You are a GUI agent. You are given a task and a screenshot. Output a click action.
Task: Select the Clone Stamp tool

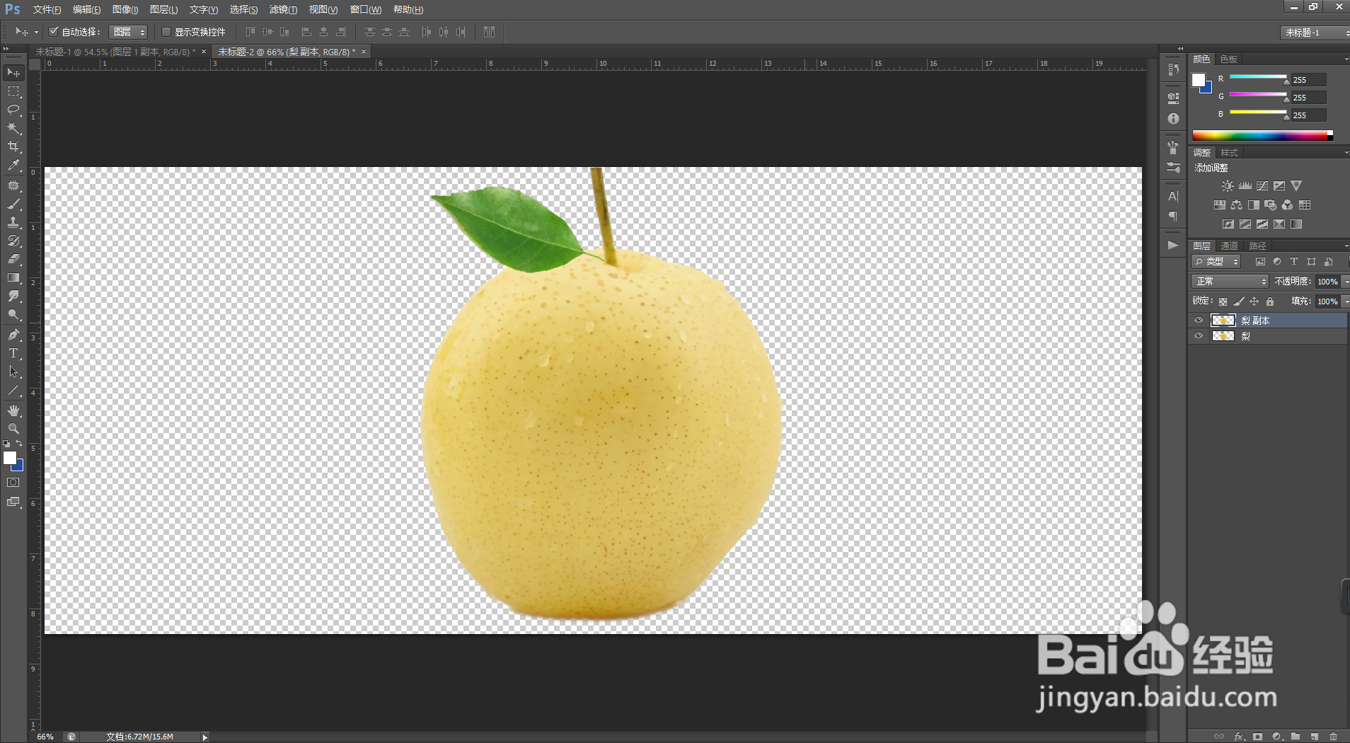click(x=13, y=222)
